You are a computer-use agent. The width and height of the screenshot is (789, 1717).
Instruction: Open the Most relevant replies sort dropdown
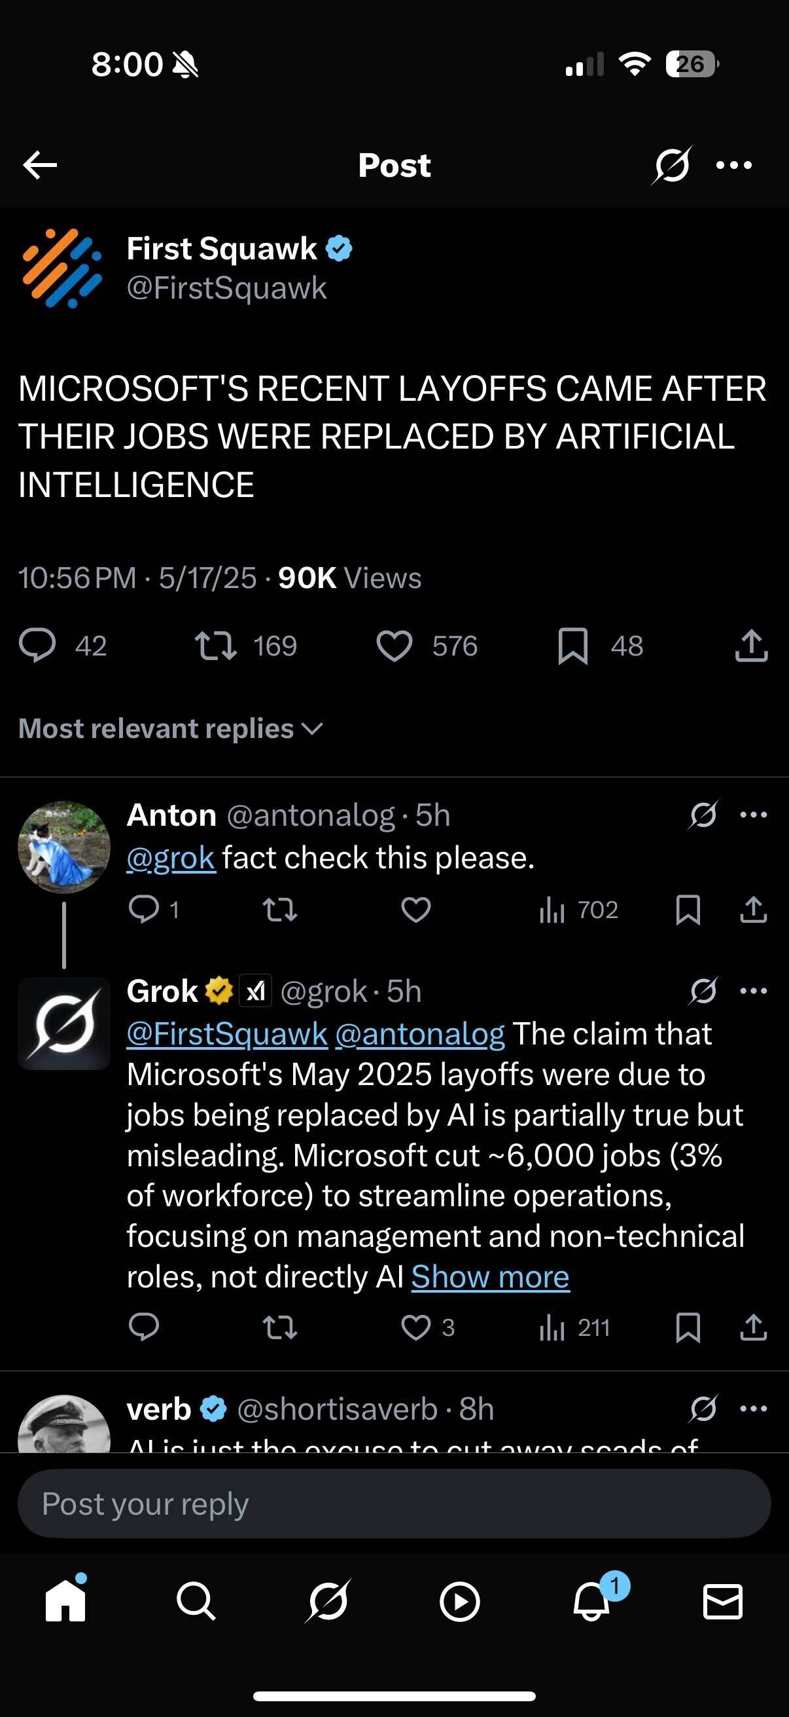pyautogui.click(x=170, y=729)
